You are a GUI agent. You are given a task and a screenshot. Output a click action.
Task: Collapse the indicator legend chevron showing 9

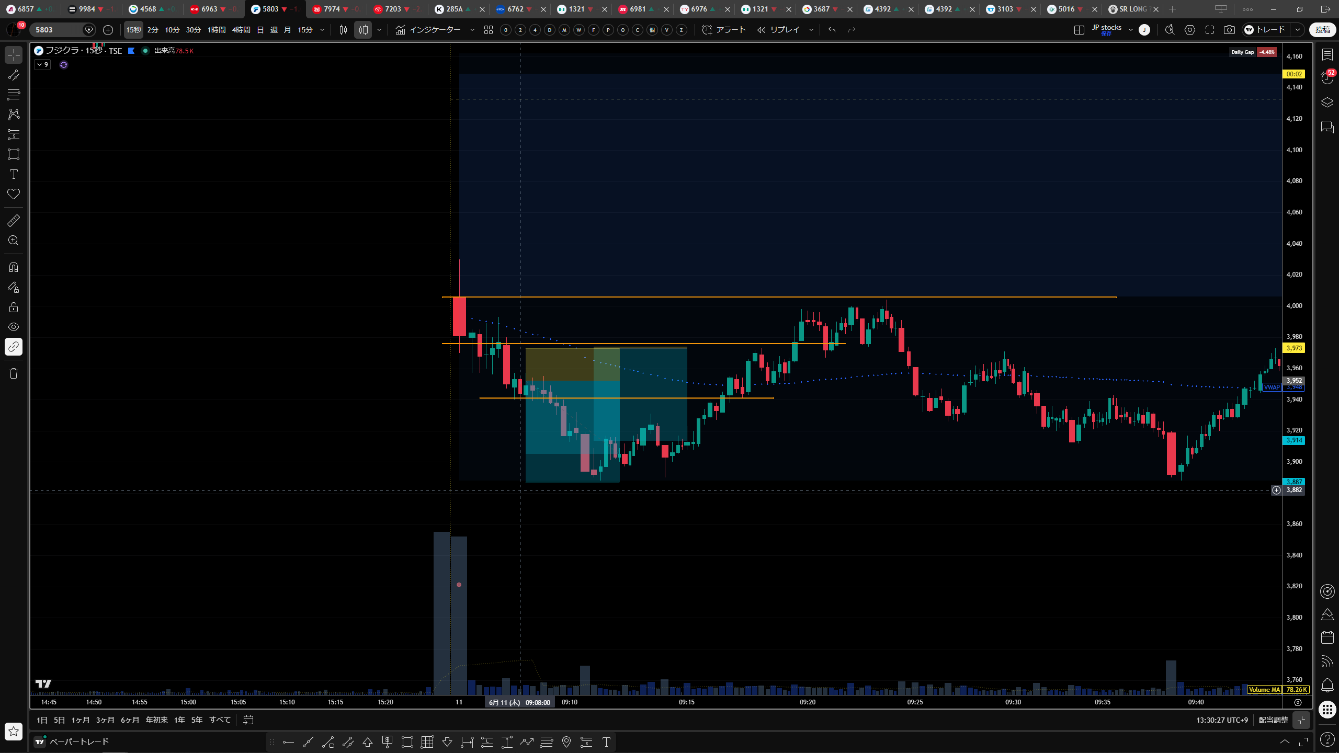click(42, 65)
